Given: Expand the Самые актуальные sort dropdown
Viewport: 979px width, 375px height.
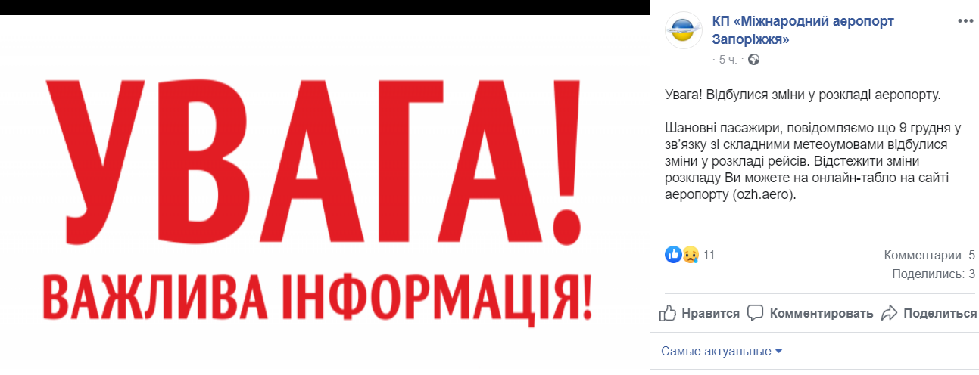Looking at the screenshot, I should click(722, 352).
